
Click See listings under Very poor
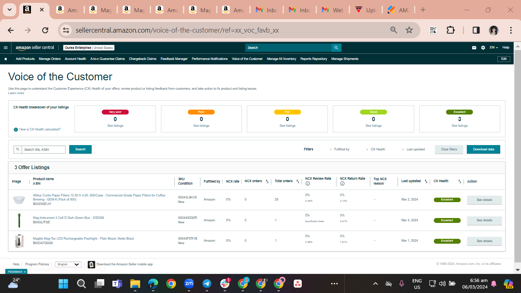coord(115,126)
